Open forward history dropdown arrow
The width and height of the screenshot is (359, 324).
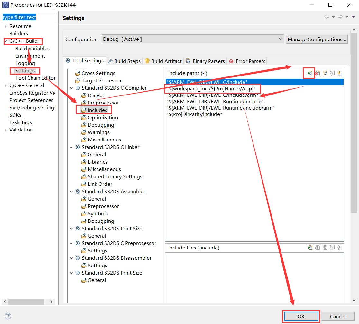click(347, 17)
